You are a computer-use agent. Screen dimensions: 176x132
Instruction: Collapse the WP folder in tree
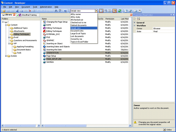tap(9, 43)
